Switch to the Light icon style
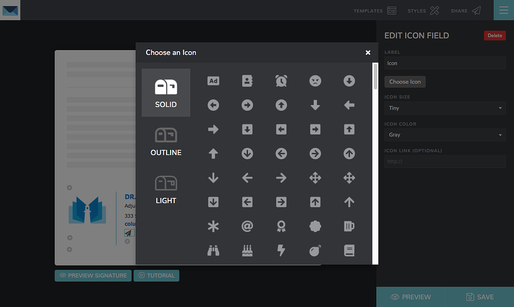The height and width of the screenshot is (307, 514). 166,189
